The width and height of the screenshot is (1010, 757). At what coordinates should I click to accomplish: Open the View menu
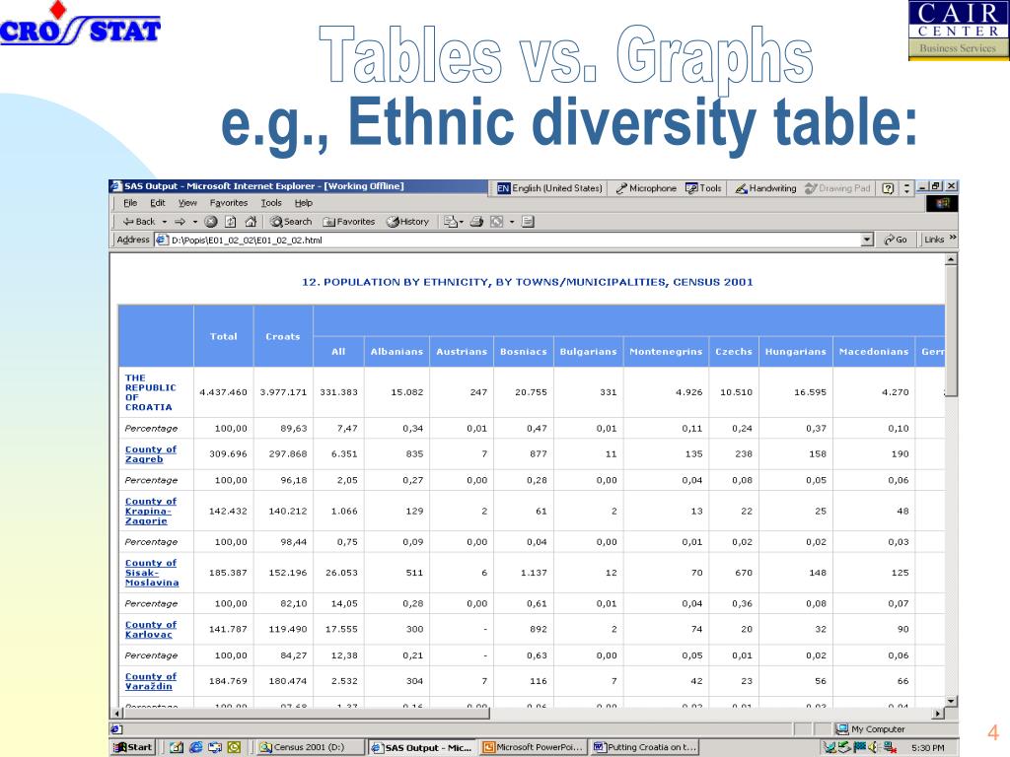point(187,203)
